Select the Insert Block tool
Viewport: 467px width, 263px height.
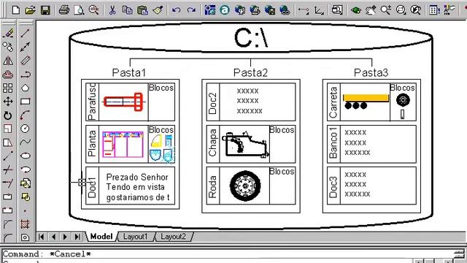click(x=26, y=183)
